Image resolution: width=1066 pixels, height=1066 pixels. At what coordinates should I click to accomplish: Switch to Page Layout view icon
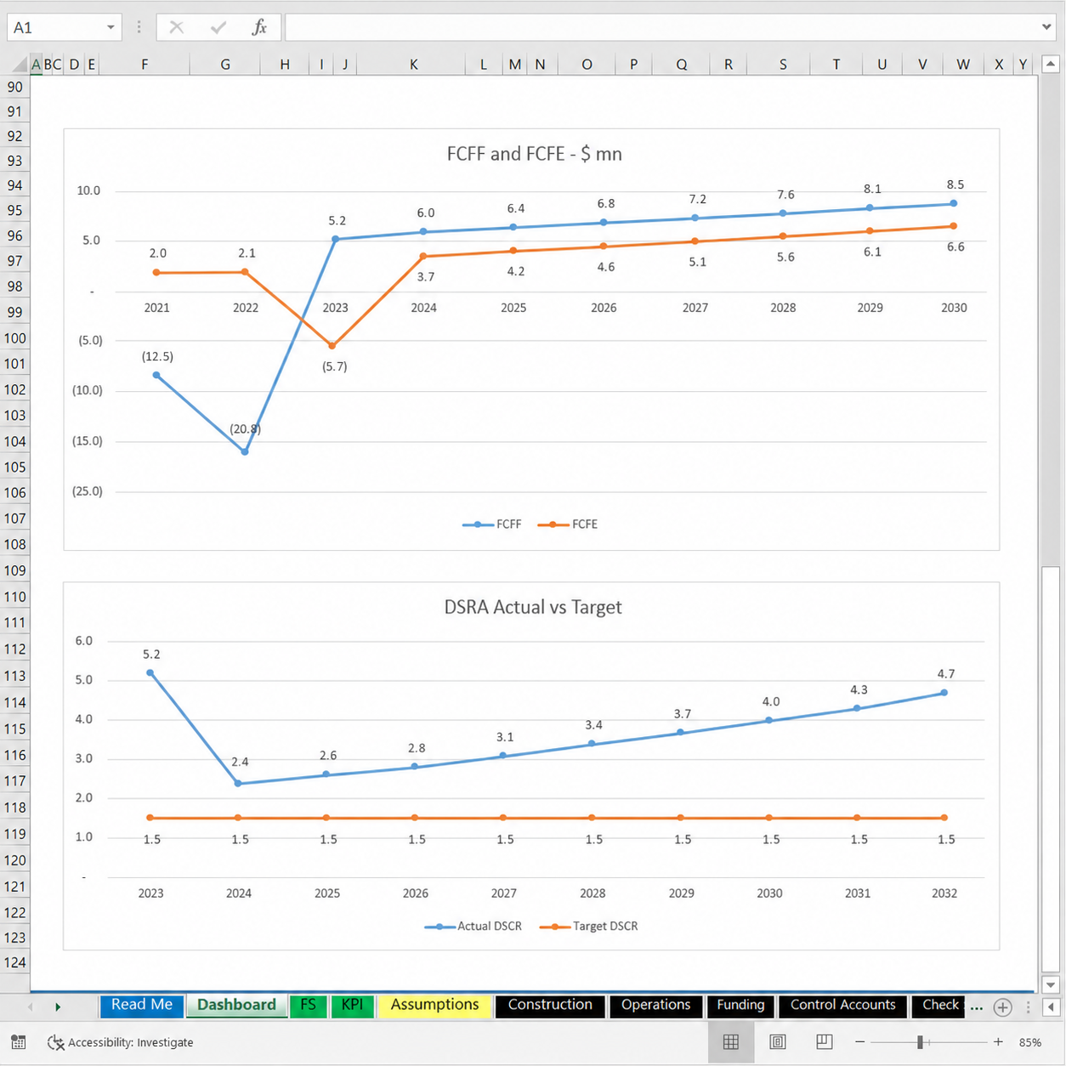778,1041
